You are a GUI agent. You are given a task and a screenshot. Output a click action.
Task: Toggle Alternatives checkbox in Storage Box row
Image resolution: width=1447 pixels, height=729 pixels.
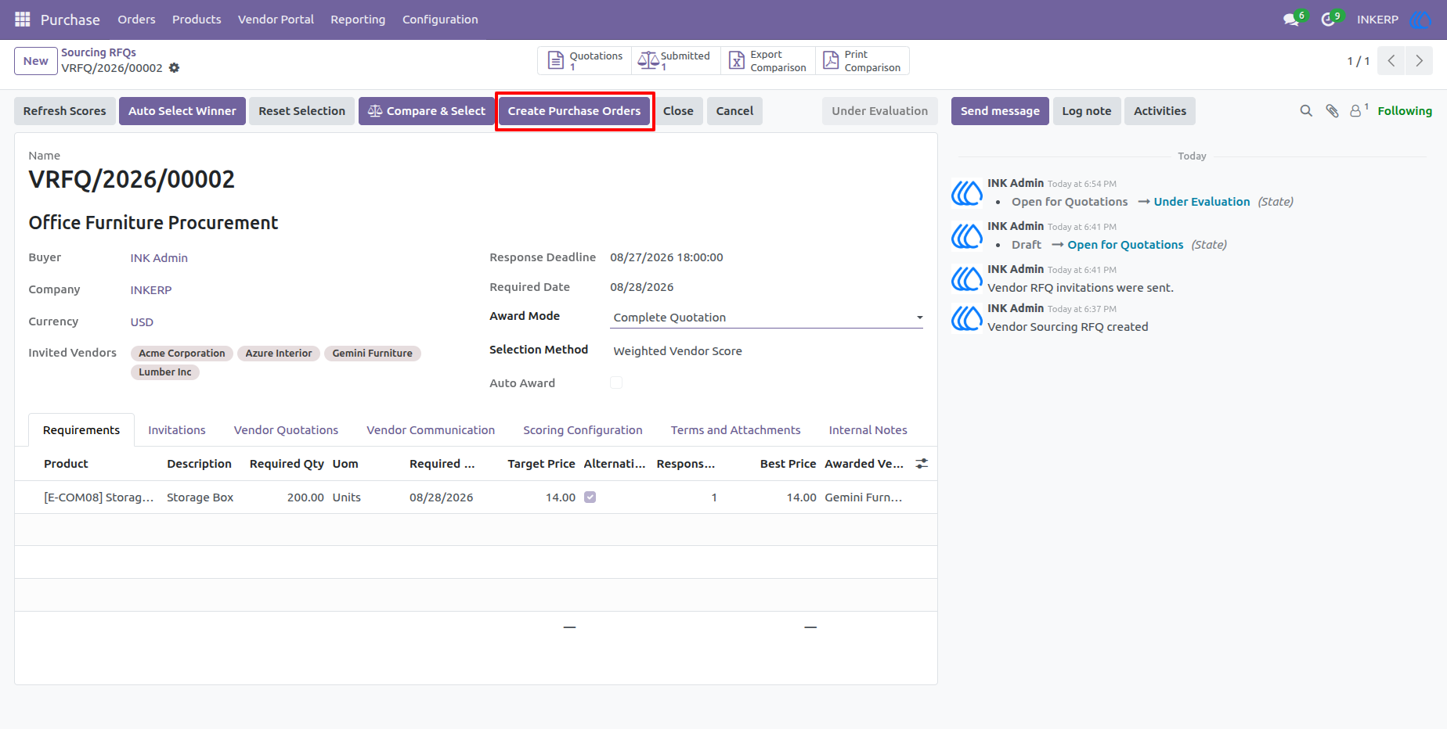[x=590, y=497]
